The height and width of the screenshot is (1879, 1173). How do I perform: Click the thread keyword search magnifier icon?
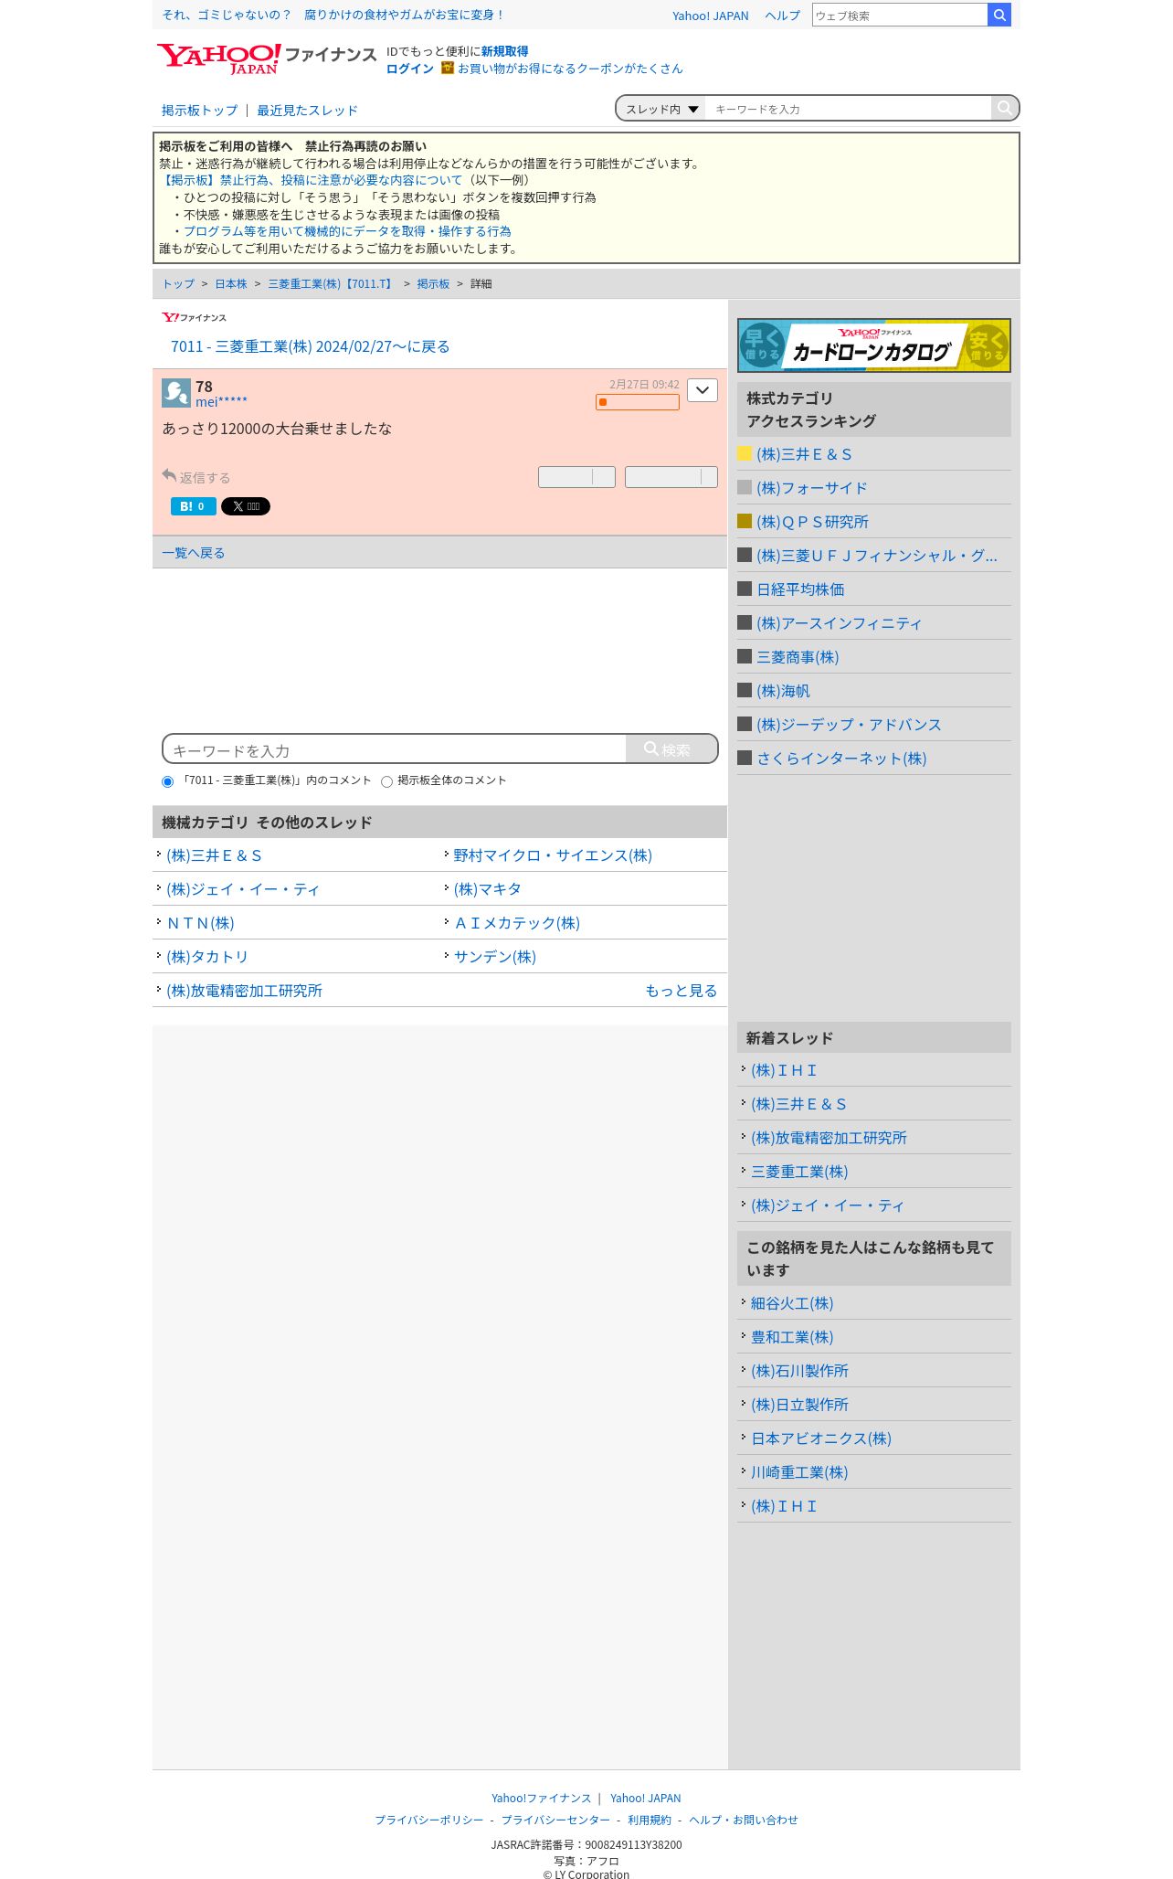(1004, 108)
